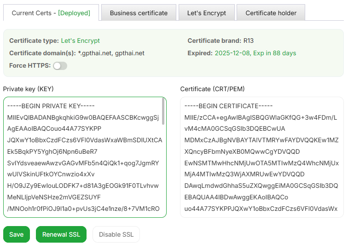Image resolution: width=348 pixels, height=250 pixels.
Task: Click the Force HTTPS label text
Action: coord(29,66)
